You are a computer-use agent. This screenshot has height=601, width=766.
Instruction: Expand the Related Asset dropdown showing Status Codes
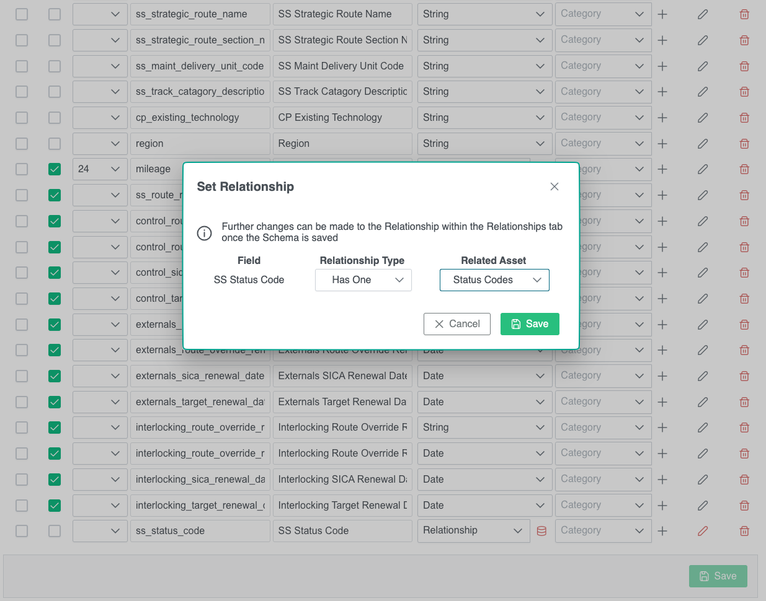point(494,280)
